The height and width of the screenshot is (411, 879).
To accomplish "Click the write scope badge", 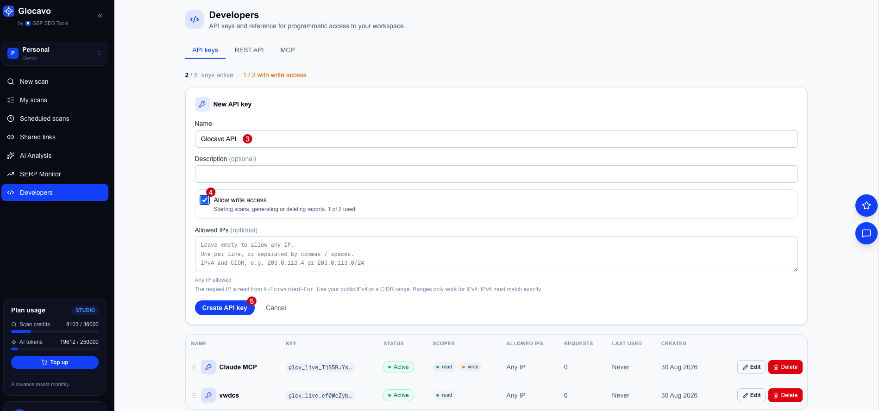I will coord(470,367).
